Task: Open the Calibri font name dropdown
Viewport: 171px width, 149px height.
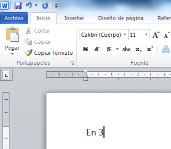Action: [125, 35]
